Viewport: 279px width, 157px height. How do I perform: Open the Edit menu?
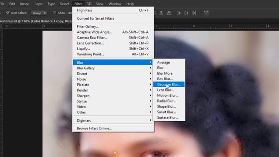(x=12, y=4)
